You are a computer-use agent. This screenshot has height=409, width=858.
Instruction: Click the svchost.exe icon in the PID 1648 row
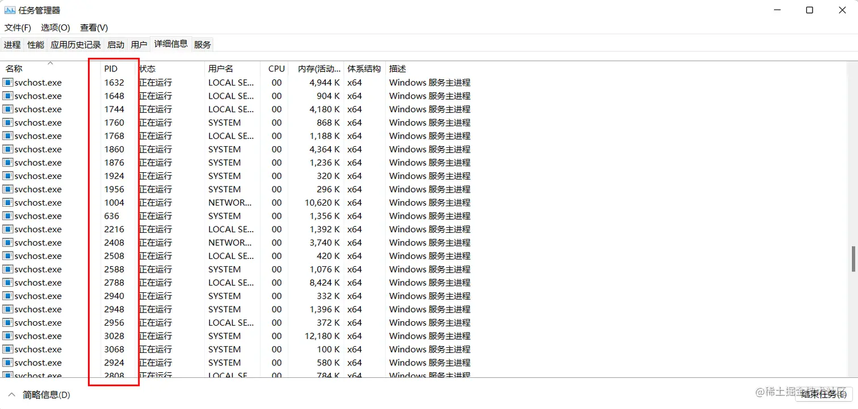(8, 96)
